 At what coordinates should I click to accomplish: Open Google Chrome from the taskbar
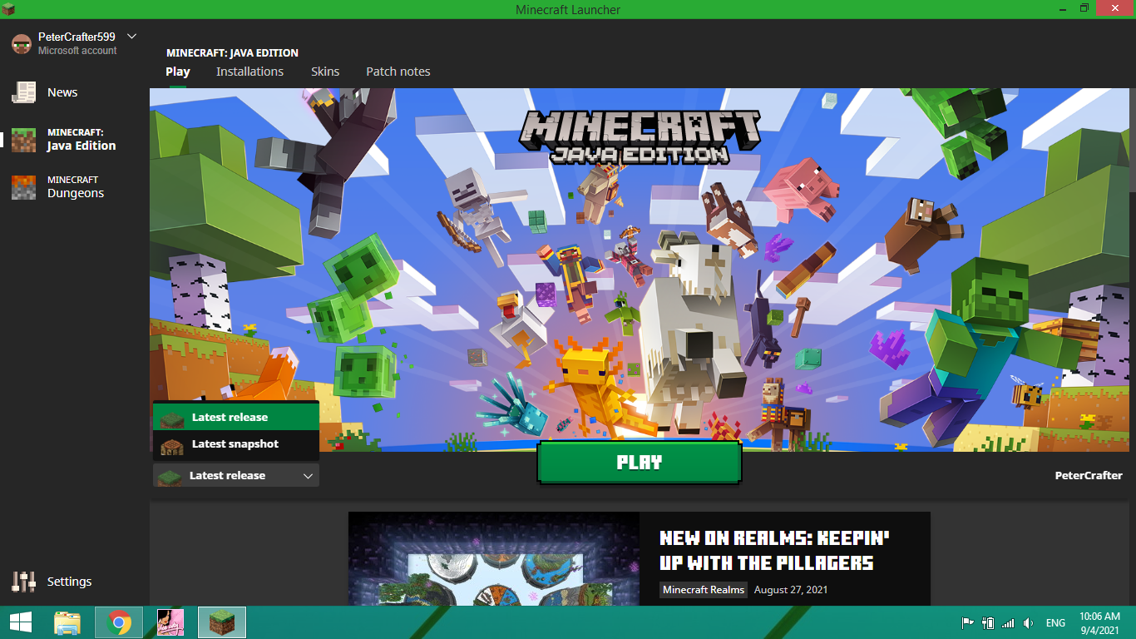pyautogui.click(x=119, y=622)
